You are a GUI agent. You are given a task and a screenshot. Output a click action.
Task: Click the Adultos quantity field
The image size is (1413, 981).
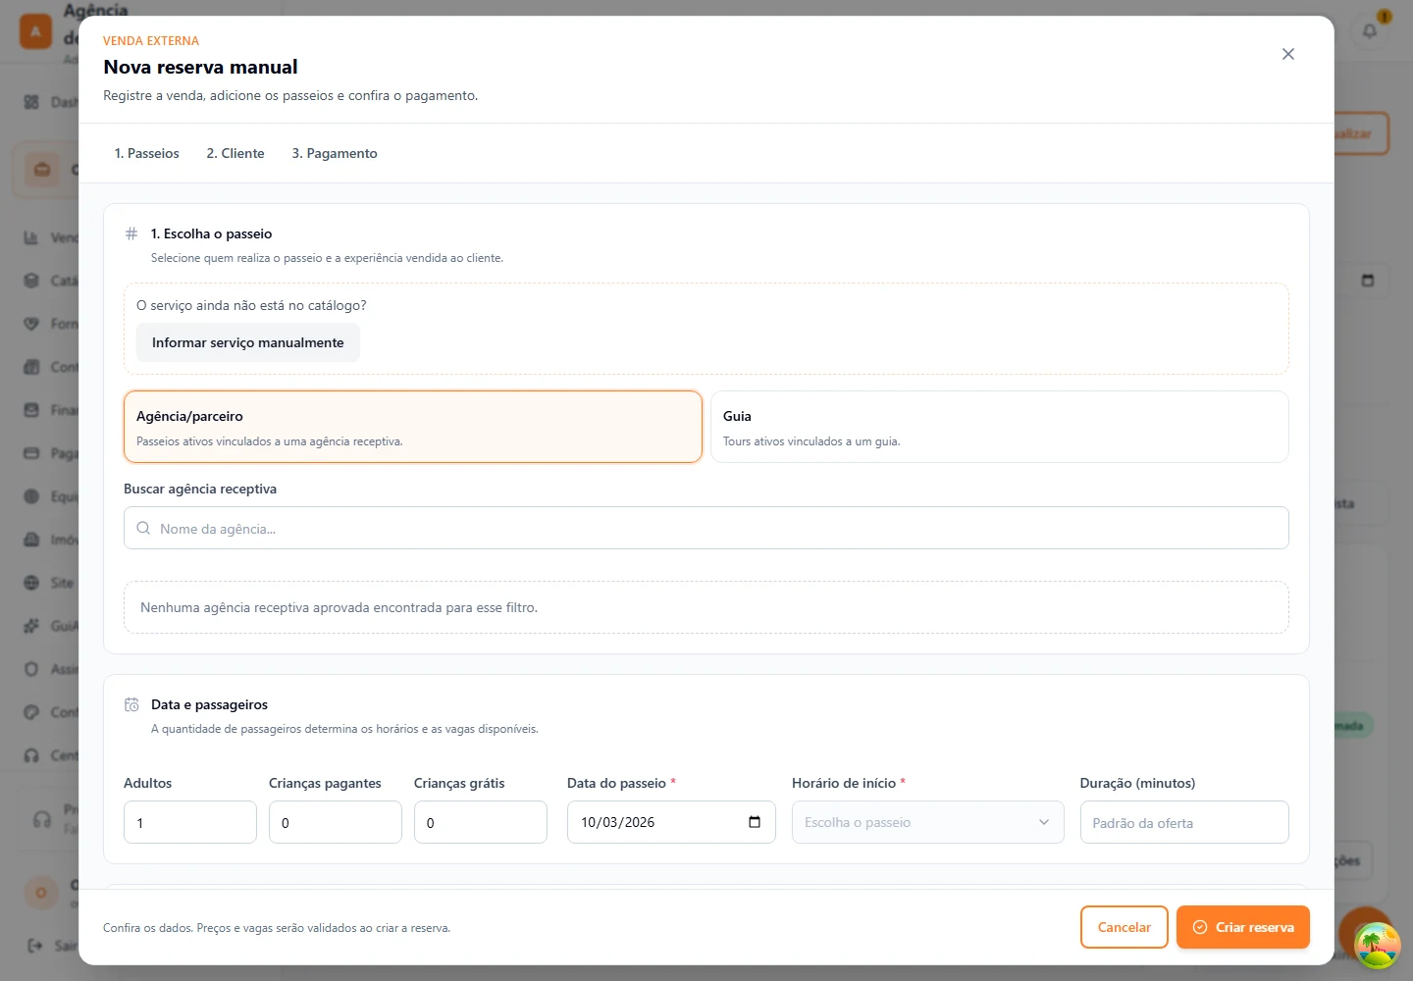(x=190, y=822)
